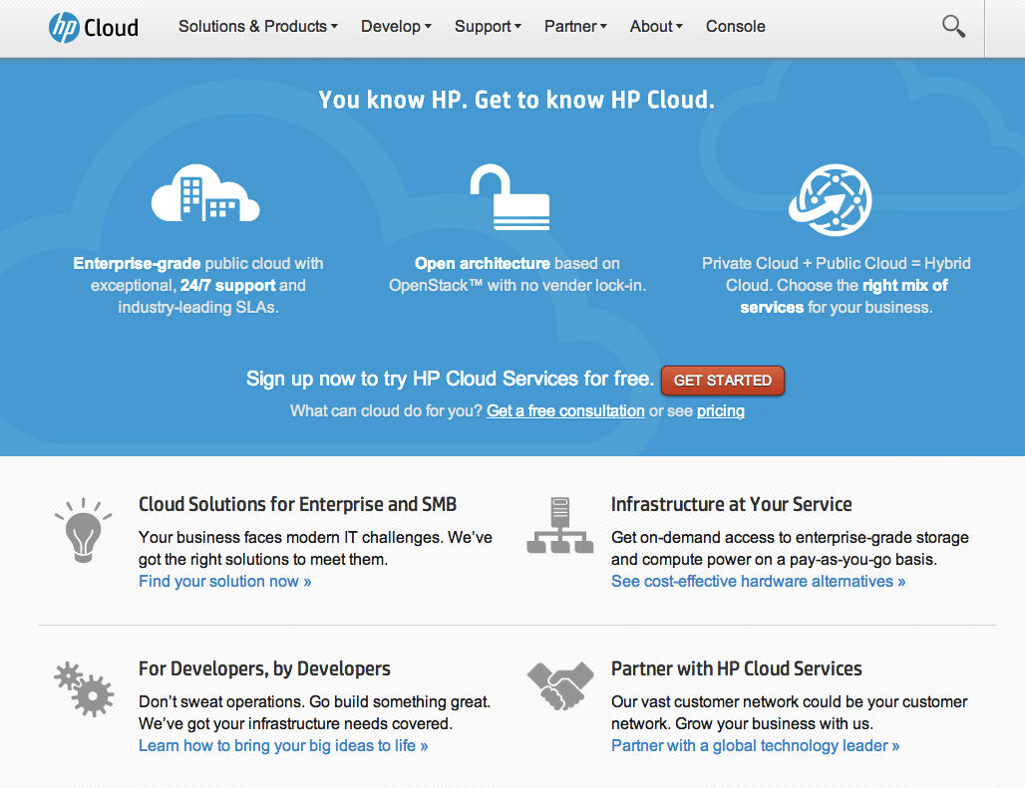Click Find your solution now link
The height and width of the screenshot is (788, 1025).
point(225,582)
